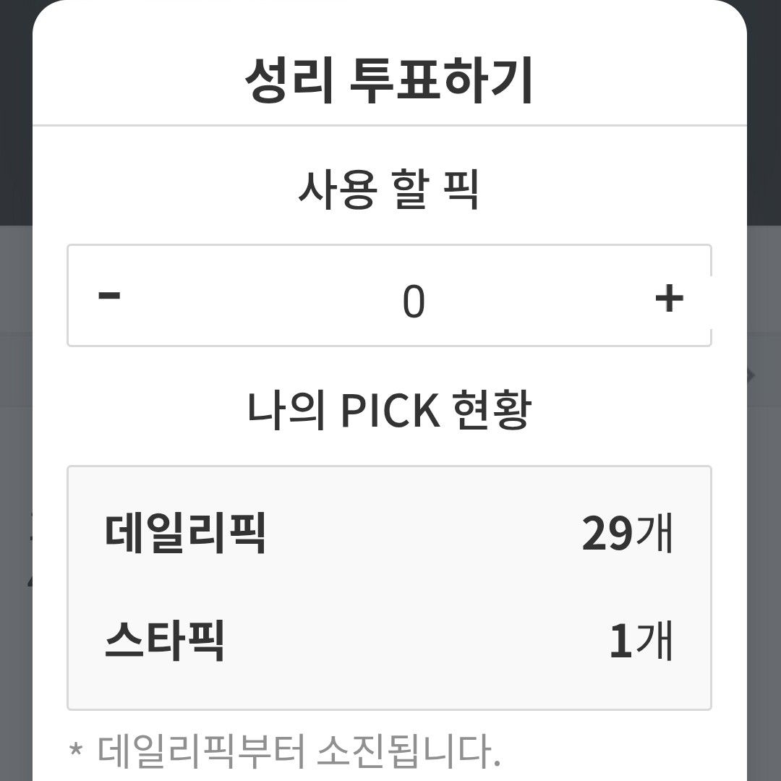Viewport: 781px width, 781px height.
Task: Click the chevron arrow behind dialog's right edge
Action: click(x=752, y=375)
